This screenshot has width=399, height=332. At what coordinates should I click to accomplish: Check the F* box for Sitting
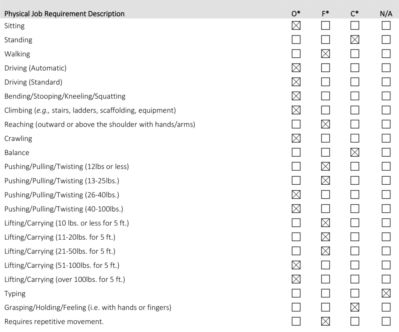[x=325, y=26]
